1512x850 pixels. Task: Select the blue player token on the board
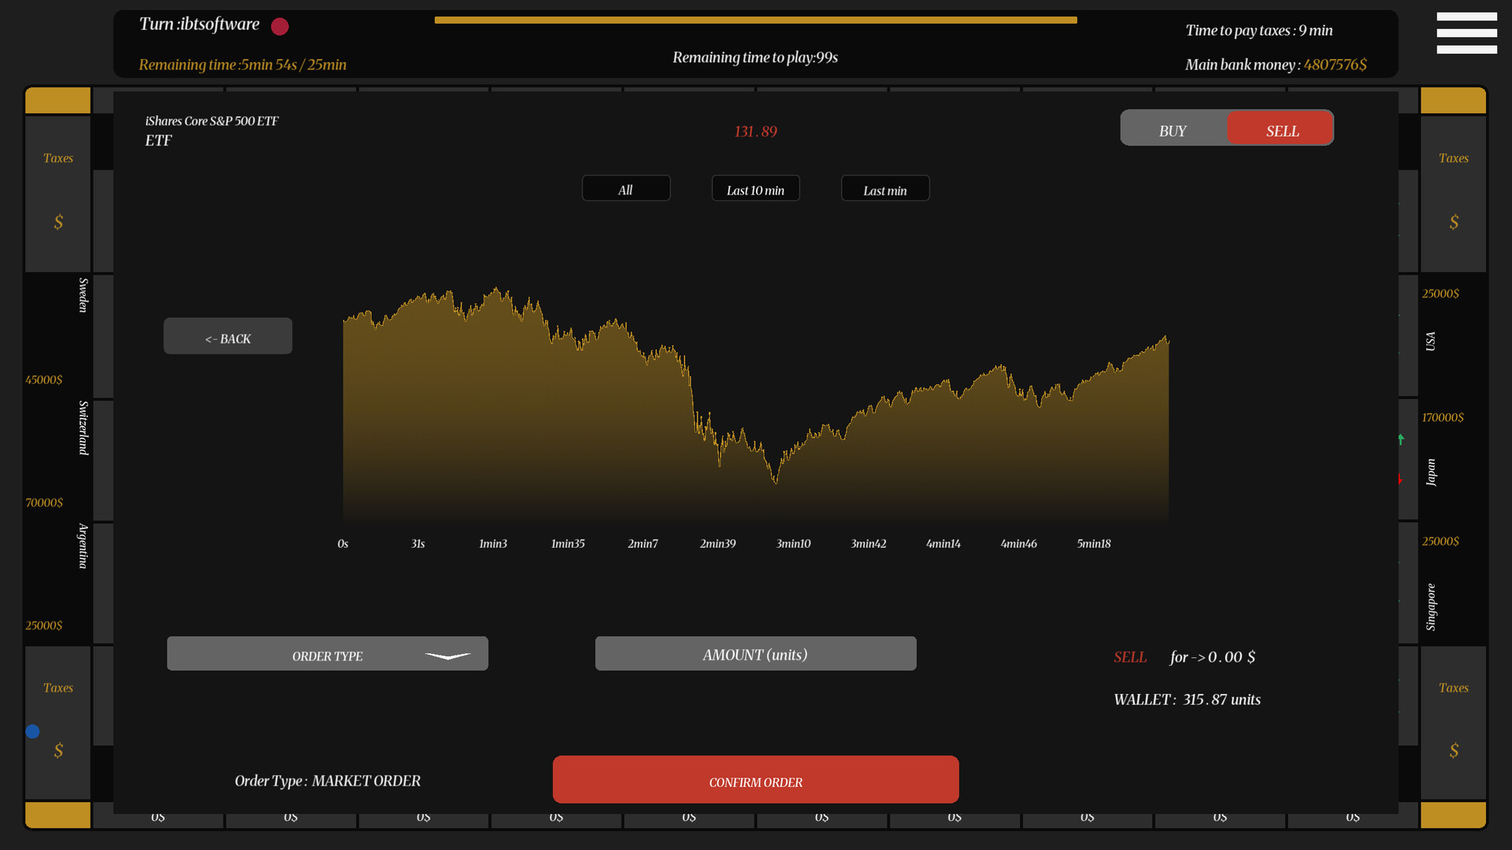click(x=33, y=731)
